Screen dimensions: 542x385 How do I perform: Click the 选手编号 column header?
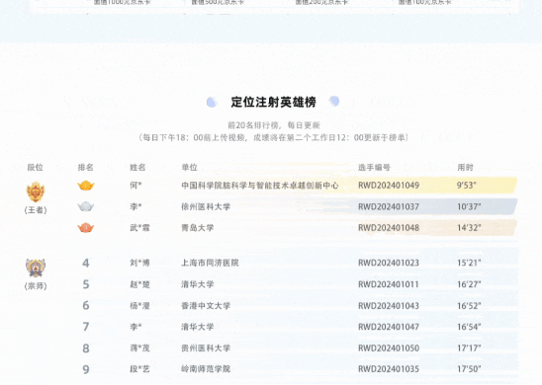374,167
